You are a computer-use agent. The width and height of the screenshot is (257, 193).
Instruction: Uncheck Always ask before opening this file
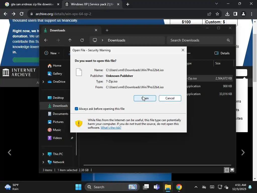[76, 109]
